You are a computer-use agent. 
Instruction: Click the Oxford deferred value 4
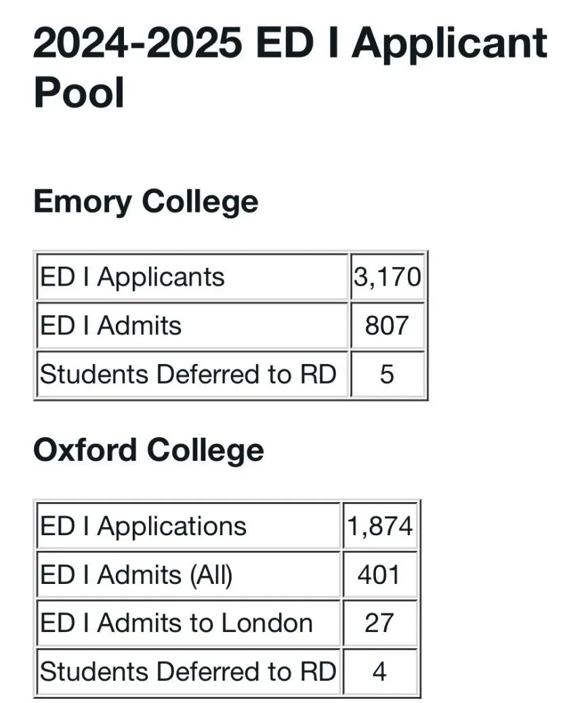tap(380, 672)
